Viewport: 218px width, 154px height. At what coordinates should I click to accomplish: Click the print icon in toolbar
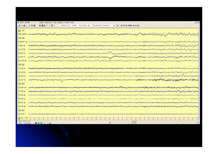click(x=24, y=25)
